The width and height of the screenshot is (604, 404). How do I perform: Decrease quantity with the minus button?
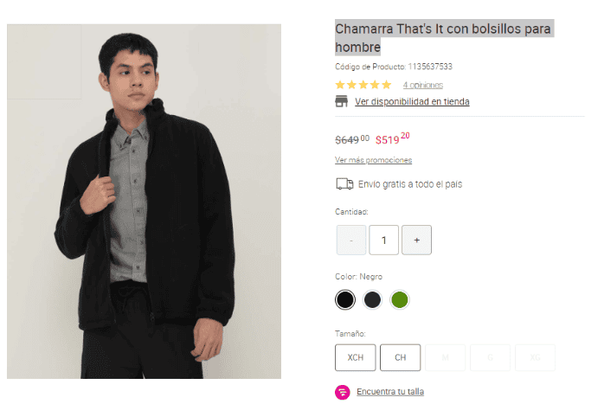350,240
